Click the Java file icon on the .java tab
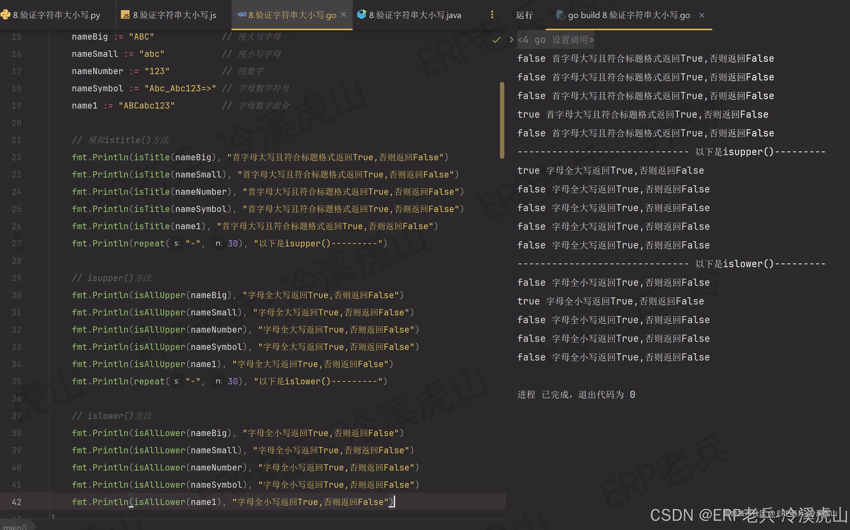Image resolution: width=850 pixels, height=530 pixels. [x=362, y=14]
